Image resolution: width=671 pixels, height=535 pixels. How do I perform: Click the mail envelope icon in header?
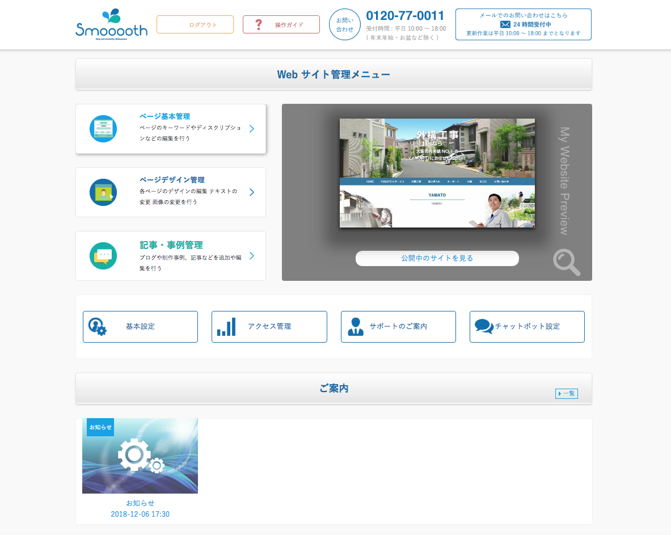tap(505, 24)
